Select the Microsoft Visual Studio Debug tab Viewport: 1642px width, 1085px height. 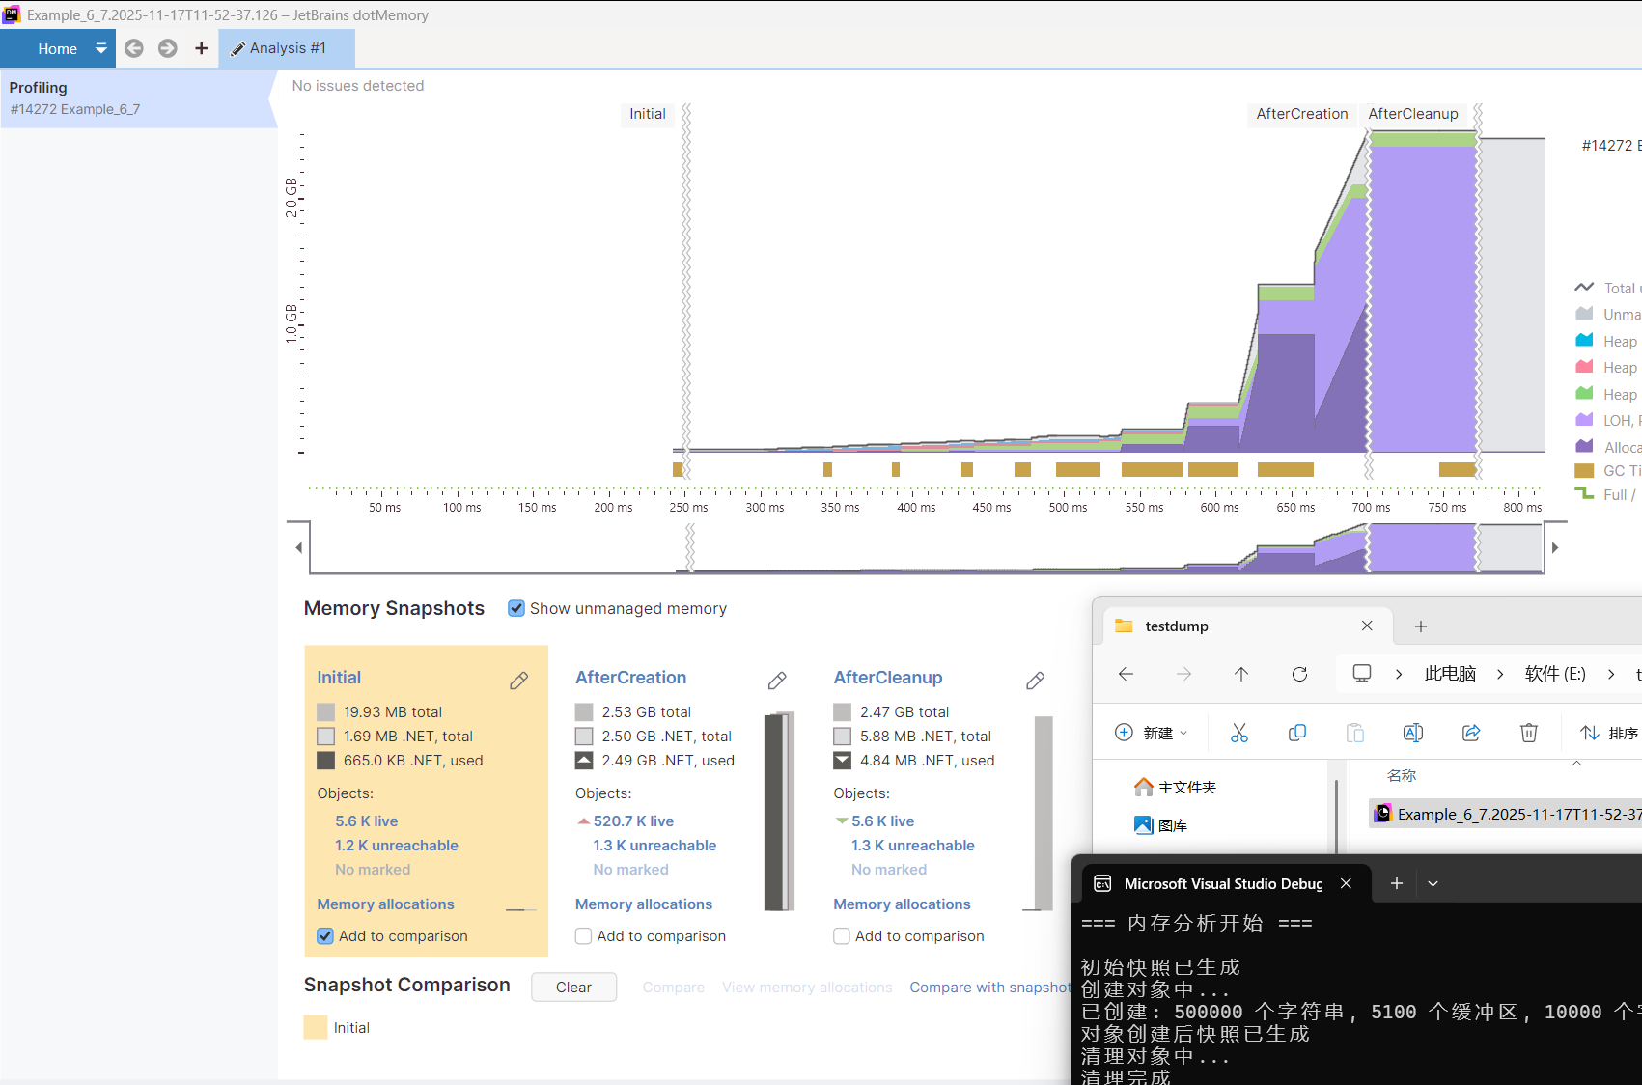[1221, 883]
